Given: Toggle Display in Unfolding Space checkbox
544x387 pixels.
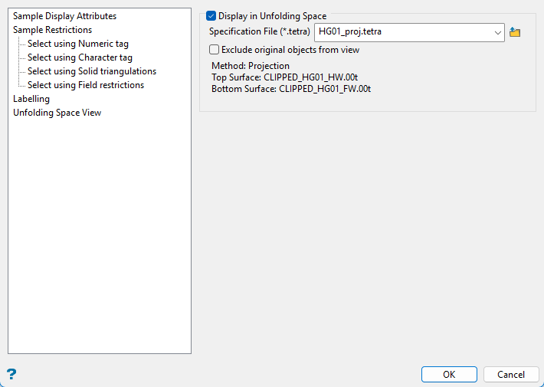Looking at the screenshot, I should click(x=211, y=16).
